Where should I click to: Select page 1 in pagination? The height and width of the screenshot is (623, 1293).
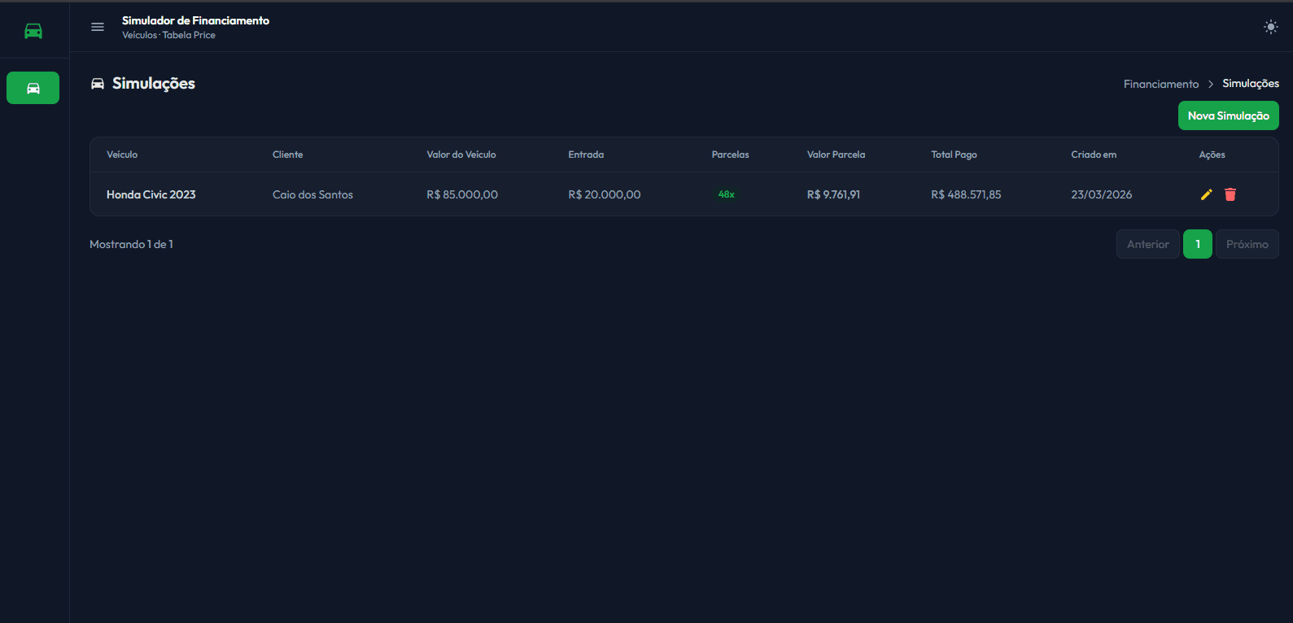pos(1198,244)
